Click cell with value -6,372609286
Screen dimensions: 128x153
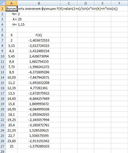pos(39,72)
